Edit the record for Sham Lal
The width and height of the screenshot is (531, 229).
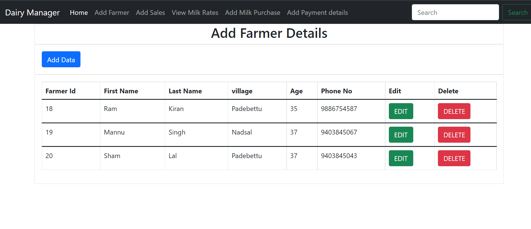click(x=401, y=158)
